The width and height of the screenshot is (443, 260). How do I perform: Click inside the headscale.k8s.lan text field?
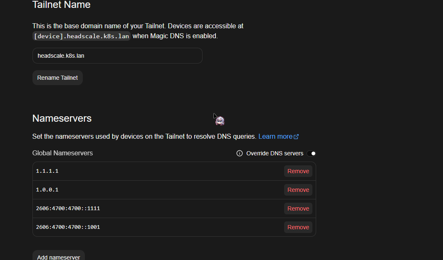tap(116, 56)
